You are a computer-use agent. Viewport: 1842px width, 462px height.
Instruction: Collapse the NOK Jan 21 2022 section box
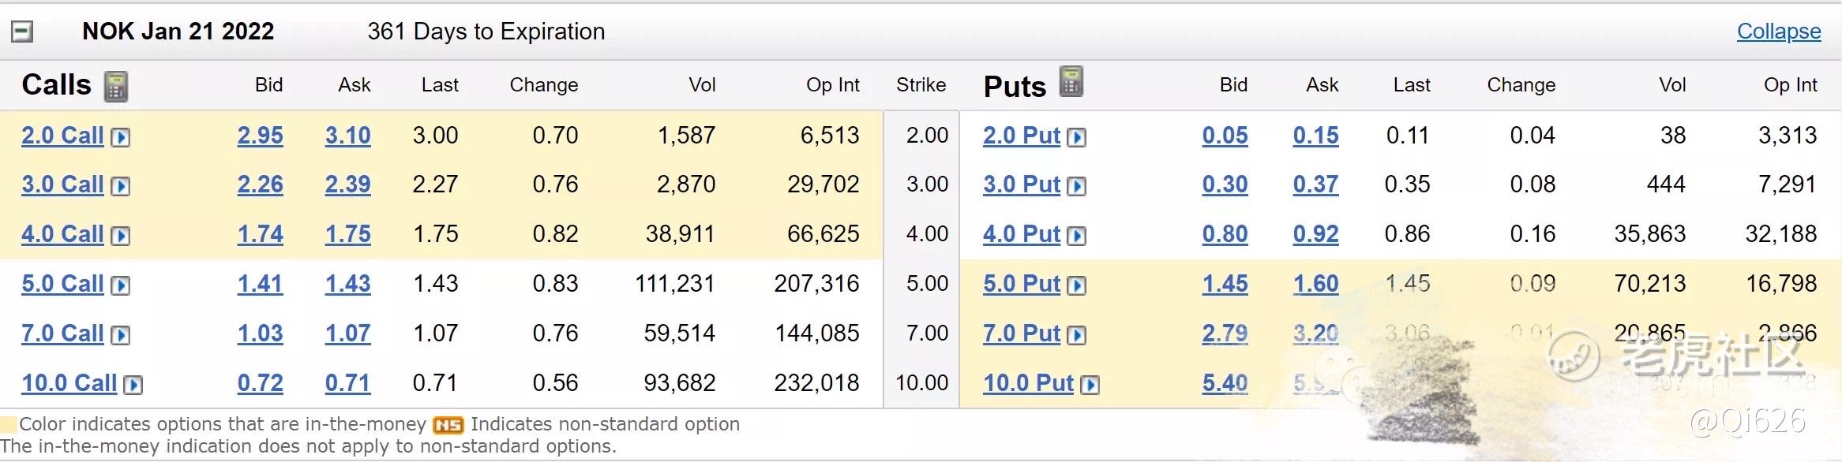click(x=22, y=32)
